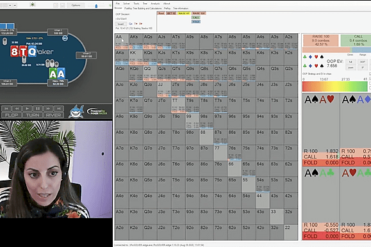Click the red 8 board card
Viewport: 371px width, 247px height.
(x=15, y=52)
